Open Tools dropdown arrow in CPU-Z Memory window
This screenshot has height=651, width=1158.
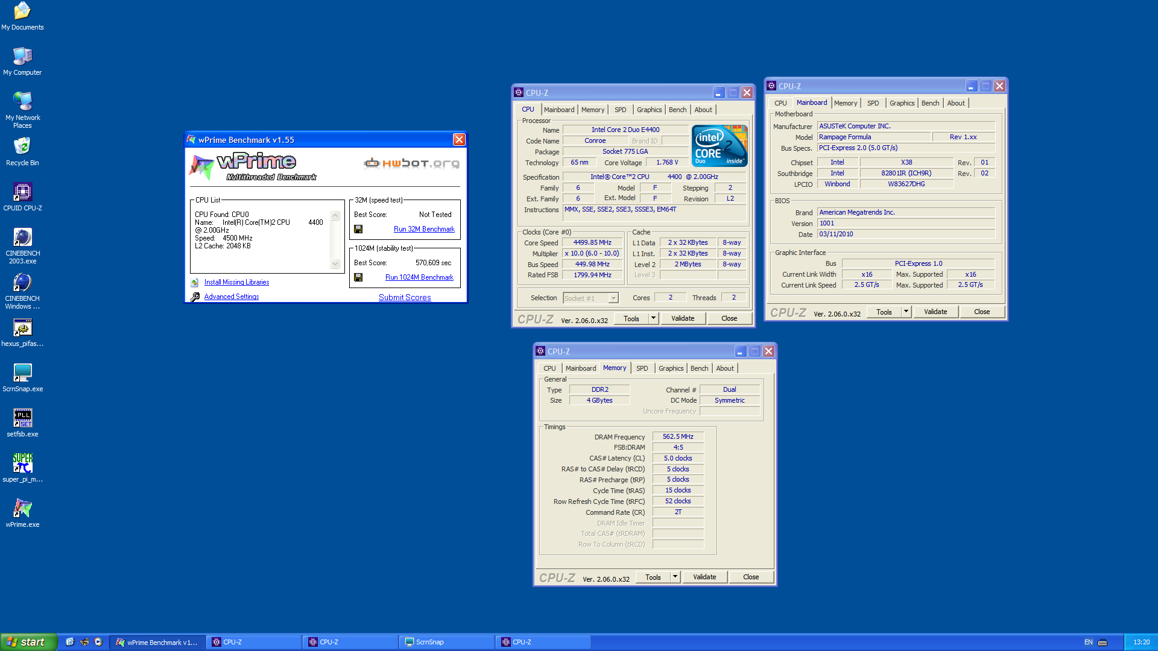pos(675,577)
